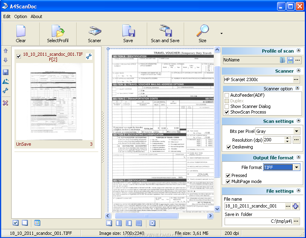Click the blue plus icon beside File name
Screen dimensions: 306x238
(296, 206)
